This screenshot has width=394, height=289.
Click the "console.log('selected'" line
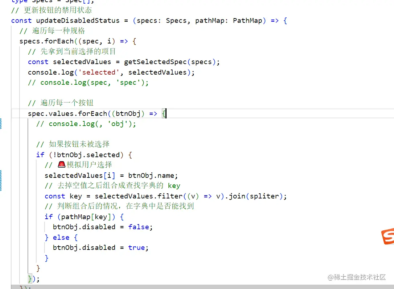[x=111, y=72]
